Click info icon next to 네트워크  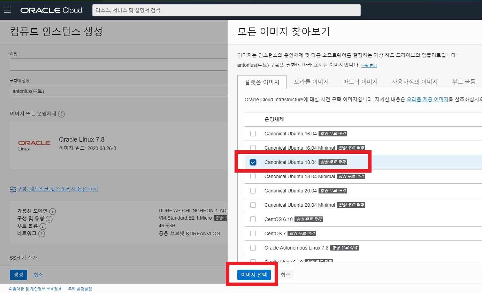click(x=41, y=234)
